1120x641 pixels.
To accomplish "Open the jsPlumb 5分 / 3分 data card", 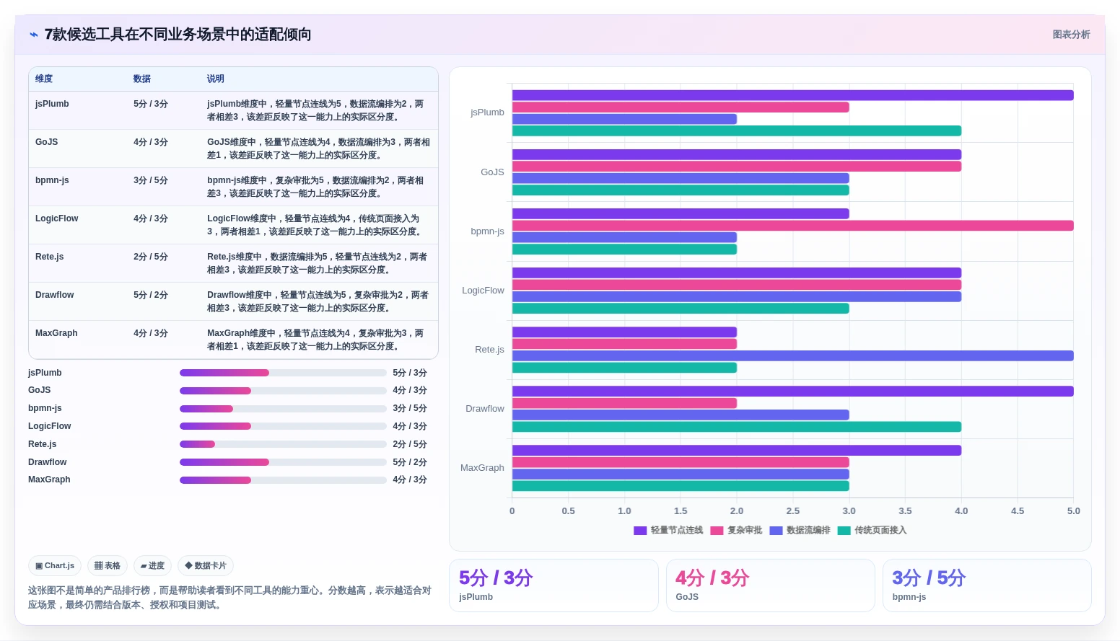I will pos(554,585).
